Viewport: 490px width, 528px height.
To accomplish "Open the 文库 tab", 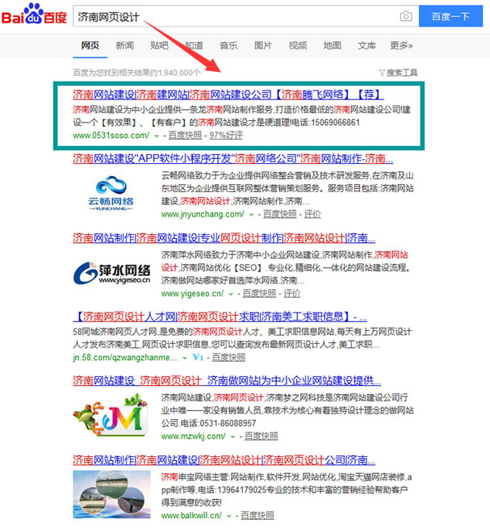I will [366, 45].
